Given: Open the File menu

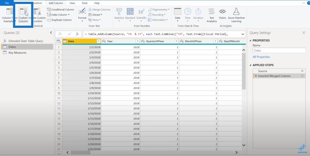Looking at the screenshot, I should click(x=7, y=3).
